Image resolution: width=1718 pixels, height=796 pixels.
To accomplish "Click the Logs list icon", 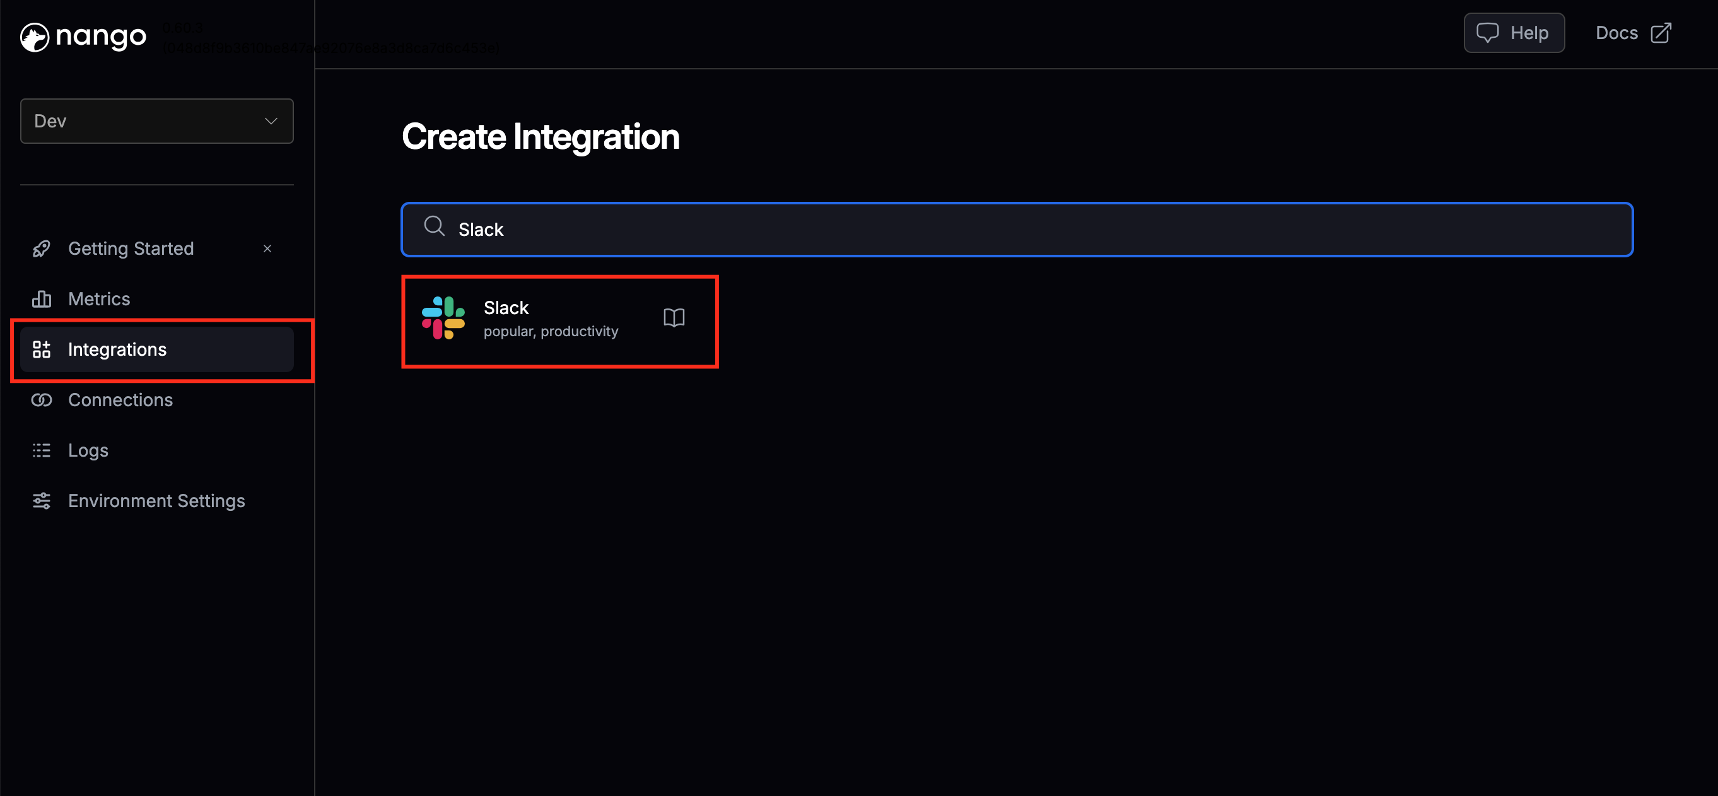I will pos(42,450).
